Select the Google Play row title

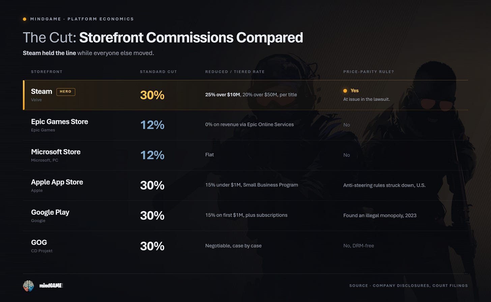click(50, 212)
